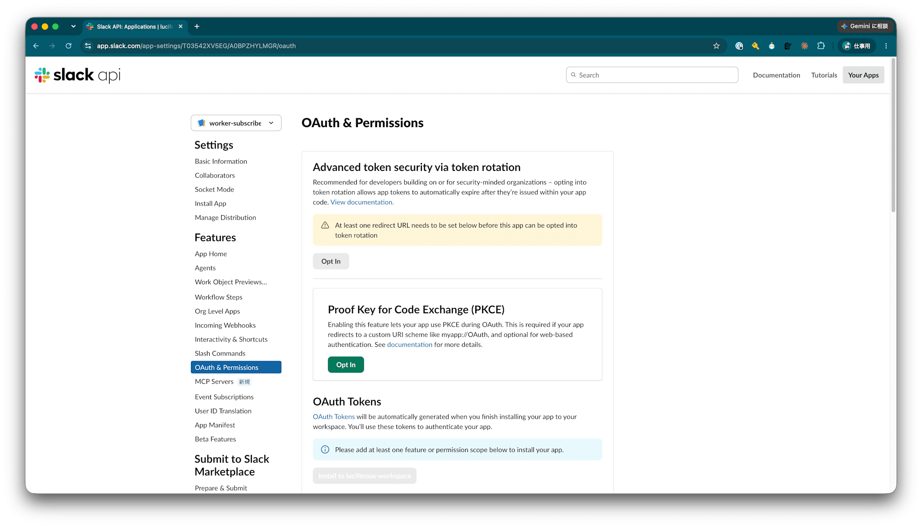Open a new browser tab
The height and width of the screenshot is (527, 922).
(197, 26)
